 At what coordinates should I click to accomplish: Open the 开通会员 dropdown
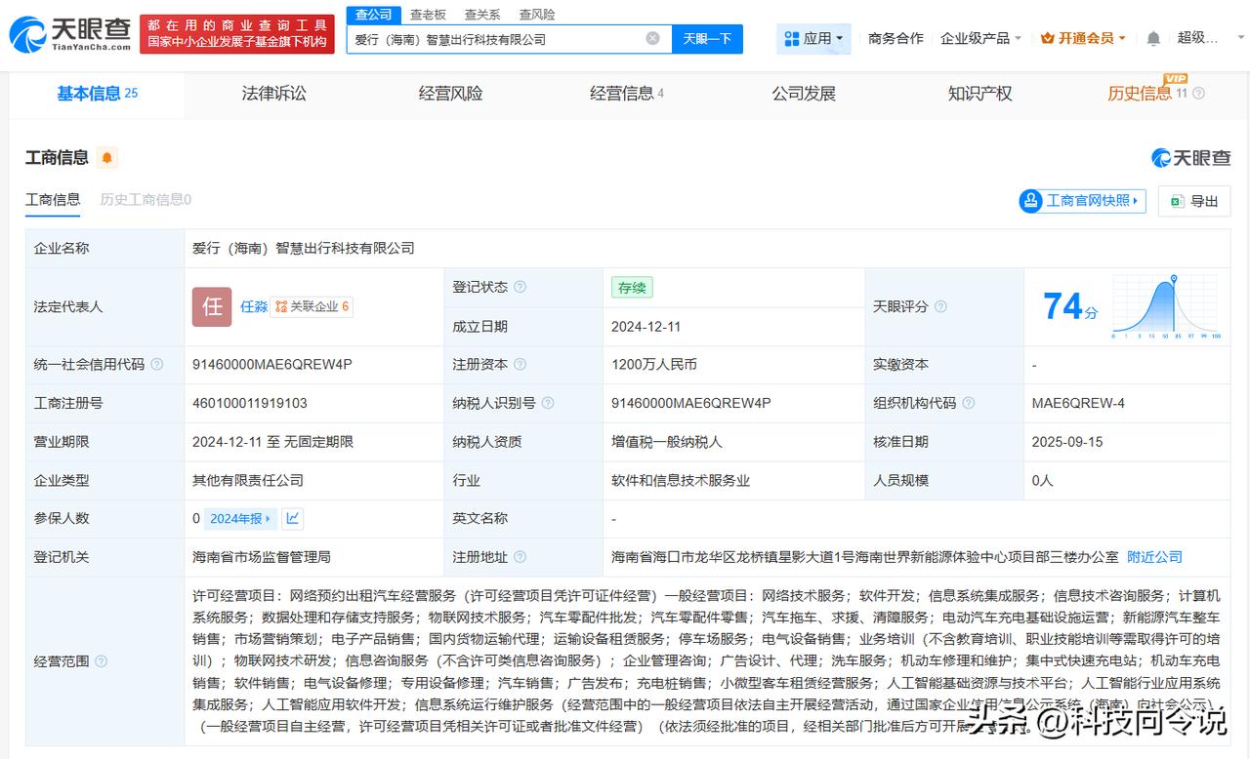coord(1122,38)
